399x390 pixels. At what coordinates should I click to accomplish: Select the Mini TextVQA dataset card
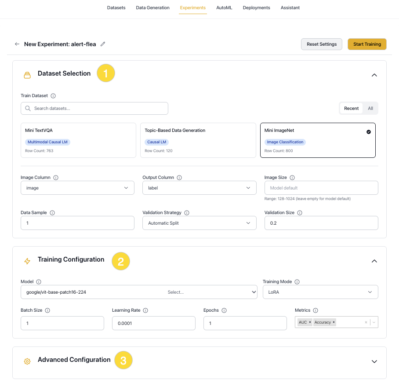(x=78, y=140)
